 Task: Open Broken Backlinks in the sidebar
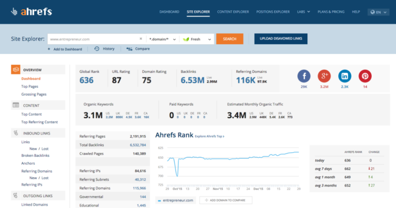coord(35,156)
